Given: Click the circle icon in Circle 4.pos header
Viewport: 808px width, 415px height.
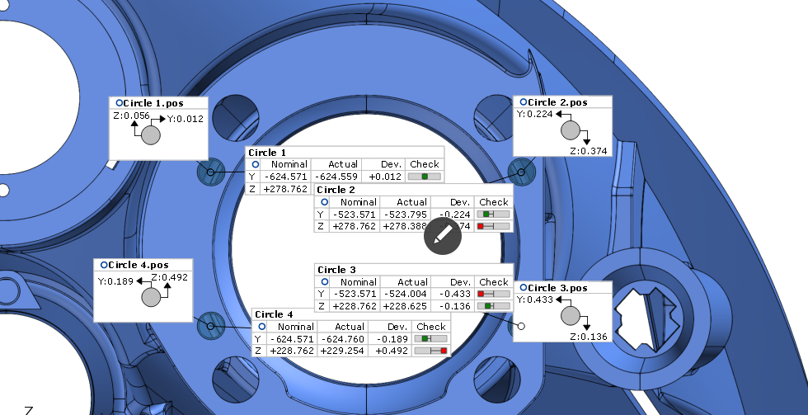Looking at the screenshot, I should click(104, 265).
